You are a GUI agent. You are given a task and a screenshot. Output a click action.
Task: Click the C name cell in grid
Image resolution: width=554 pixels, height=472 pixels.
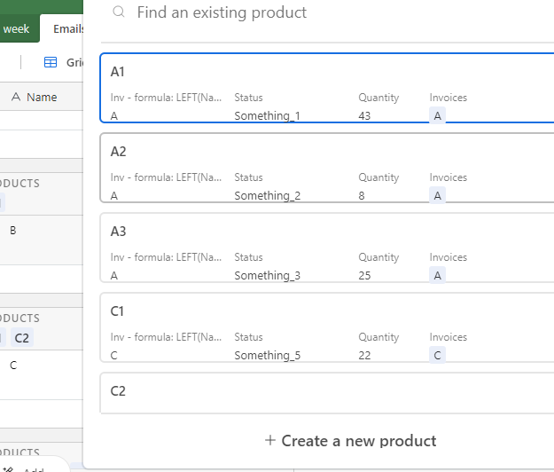pos(13,366)
